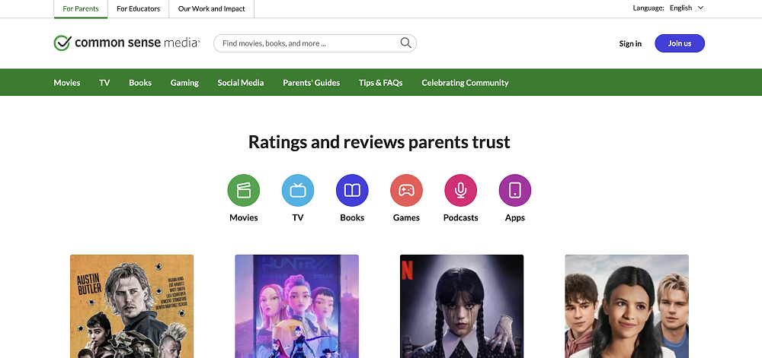Switch to the For Educators tab
This screenshot has height=358, width=762.
(x=138, y=9)
